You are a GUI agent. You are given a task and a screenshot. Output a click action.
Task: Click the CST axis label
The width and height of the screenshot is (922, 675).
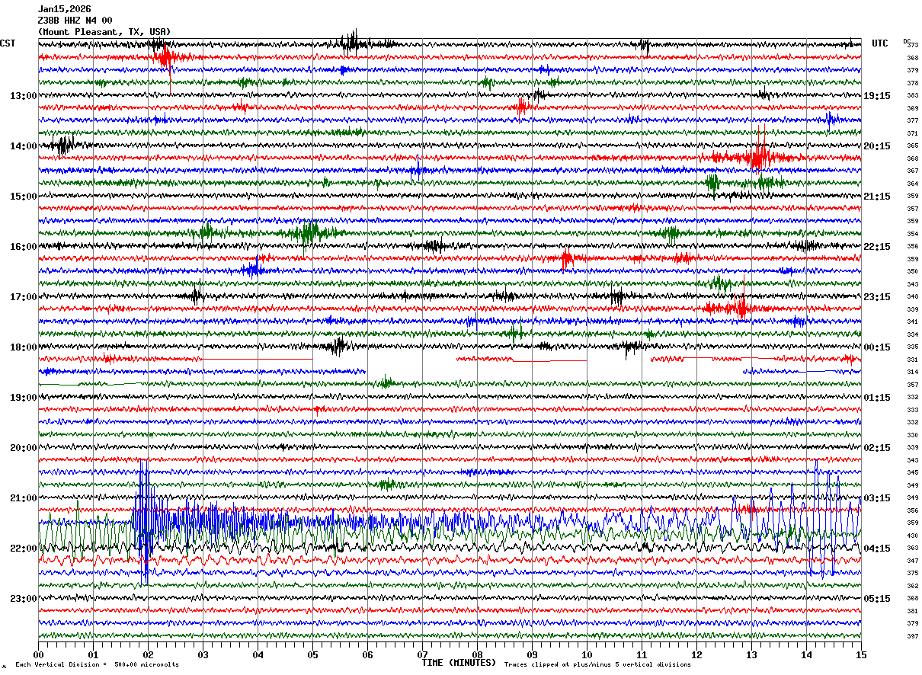(8, 43)
